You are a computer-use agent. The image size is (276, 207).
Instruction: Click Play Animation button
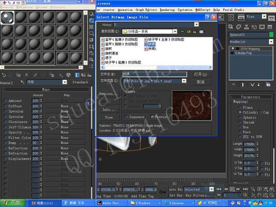232,189
